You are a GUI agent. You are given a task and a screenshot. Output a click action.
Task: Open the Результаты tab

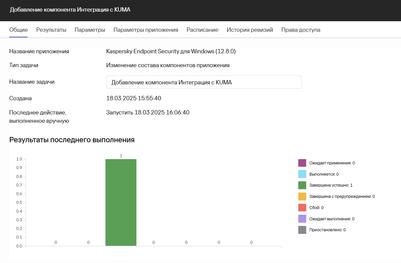tap(51, 30)
